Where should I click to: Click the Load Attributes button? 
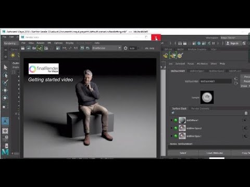tap(215, 153)
